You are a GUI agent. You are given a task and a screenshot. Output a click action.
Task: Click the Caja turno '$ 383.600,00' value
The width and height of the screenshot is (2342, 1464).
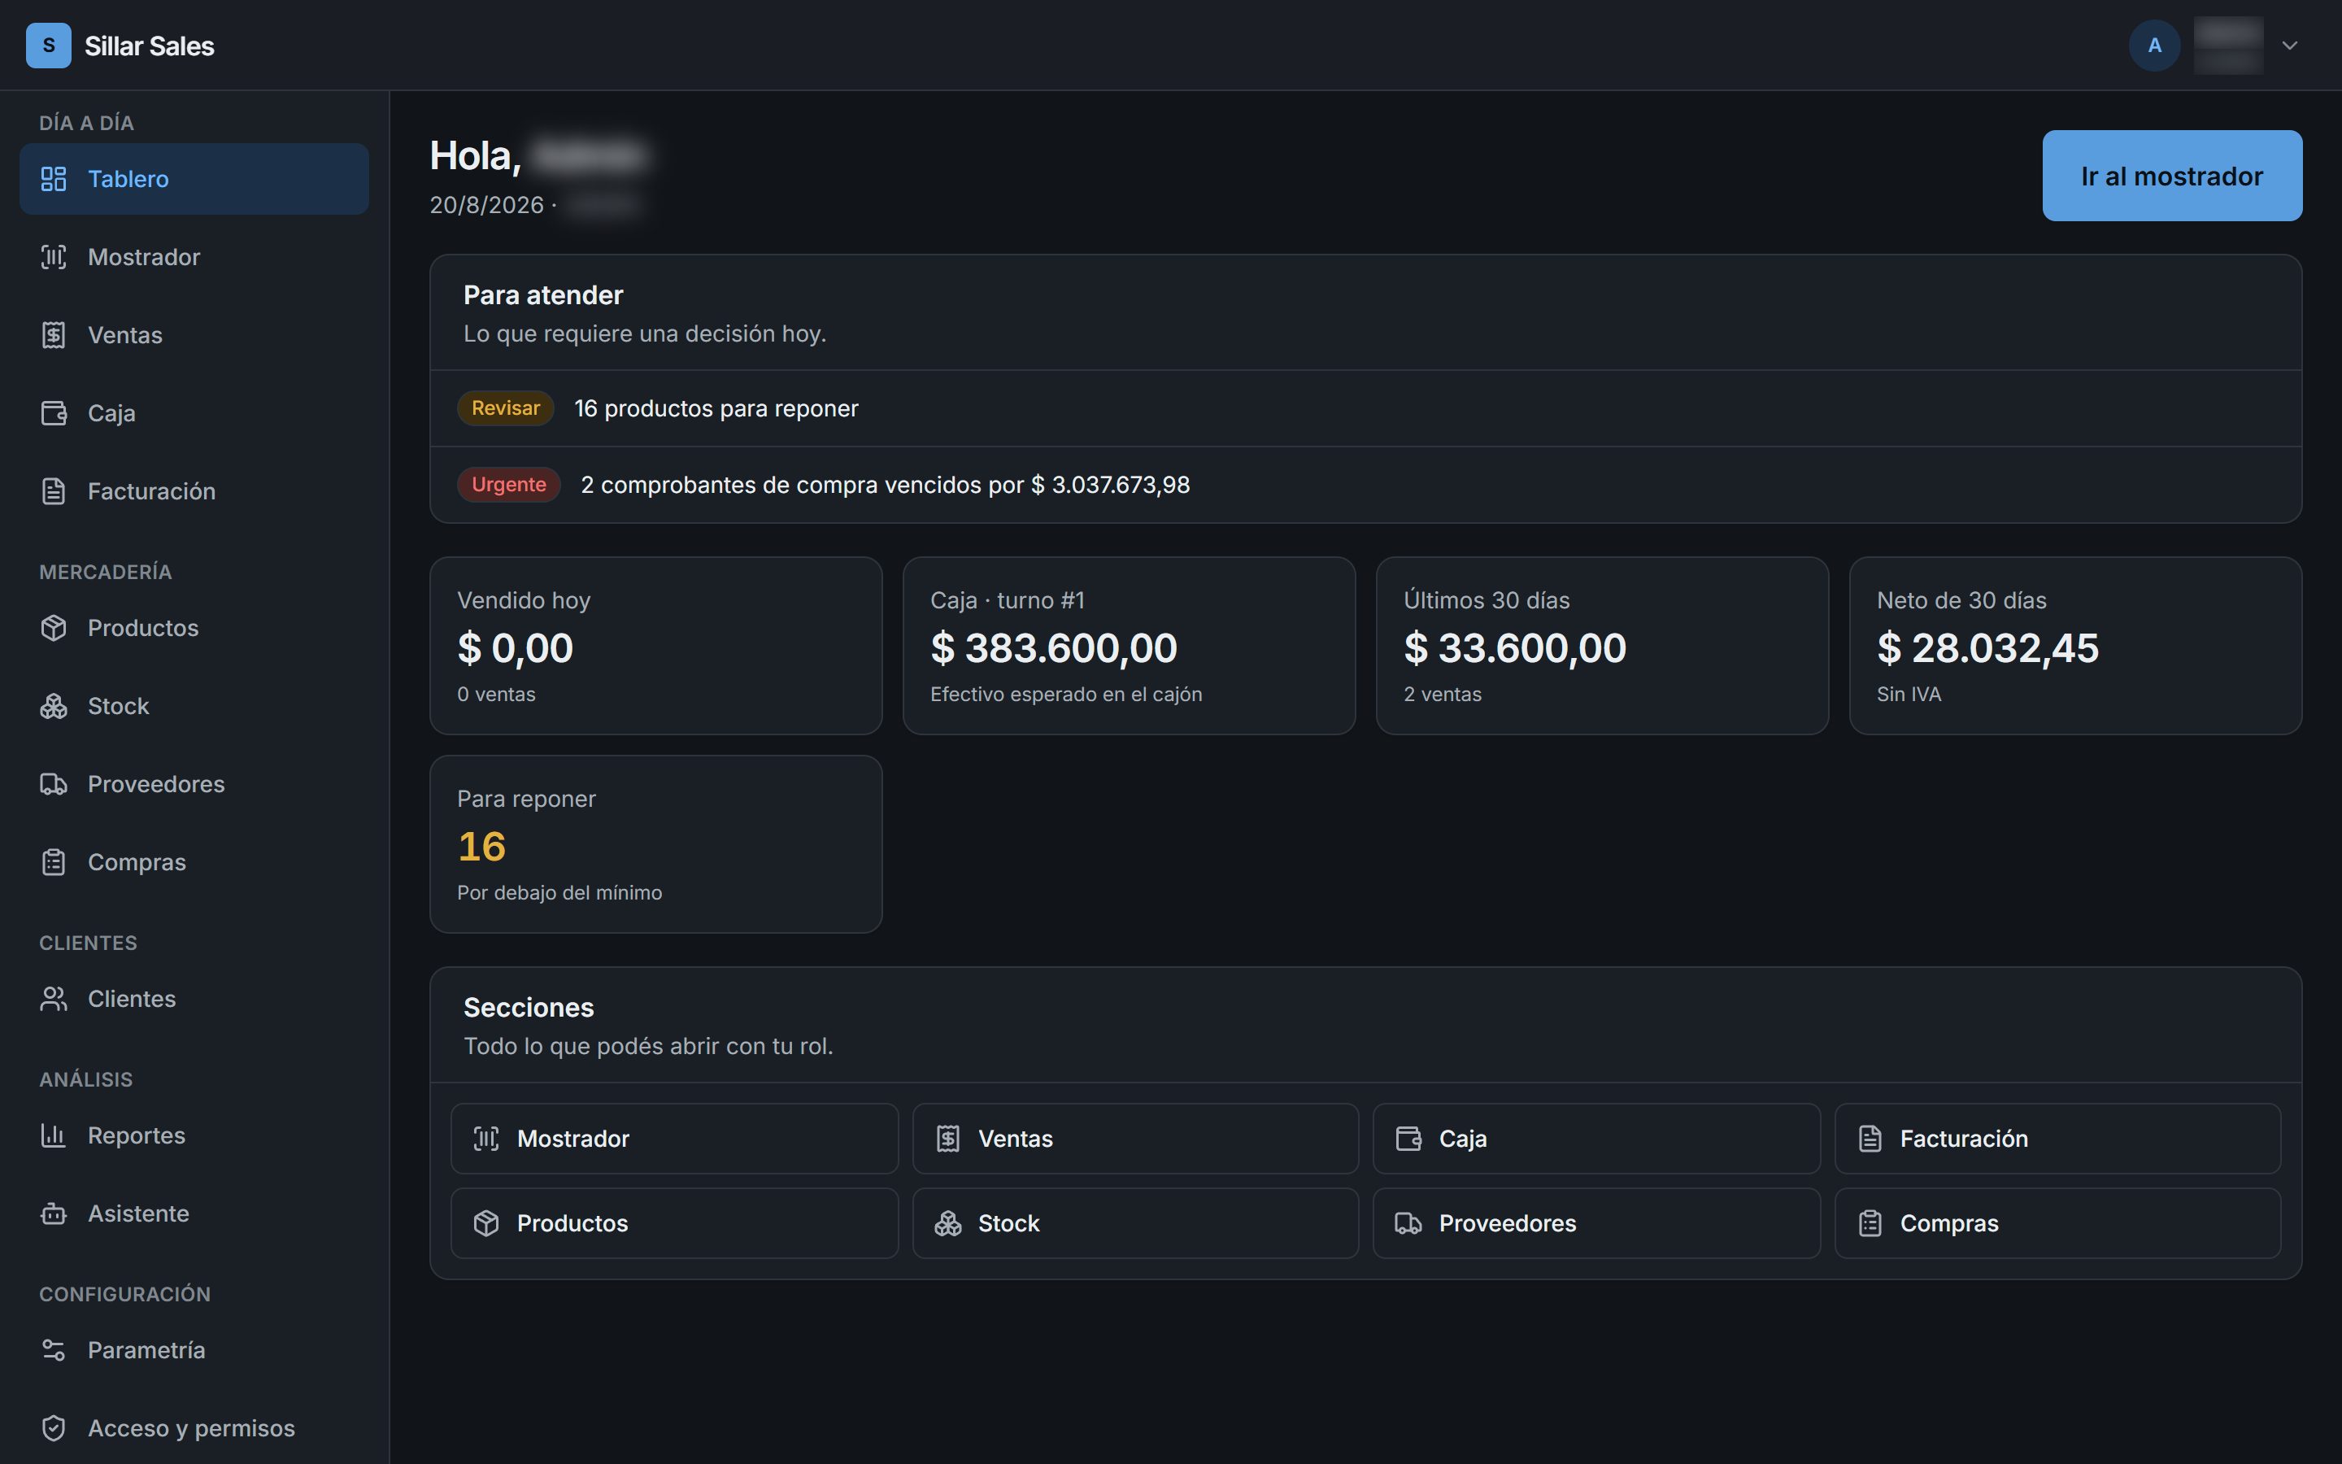1053,647
